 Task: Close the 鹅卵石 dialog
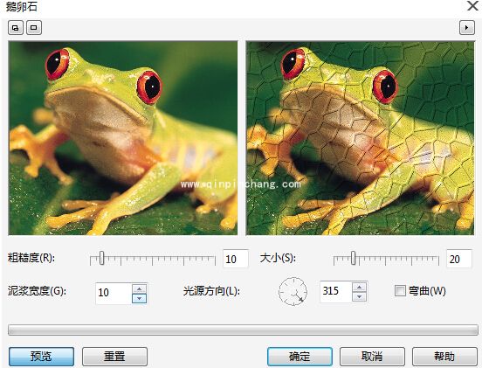[x=472, y=6]
